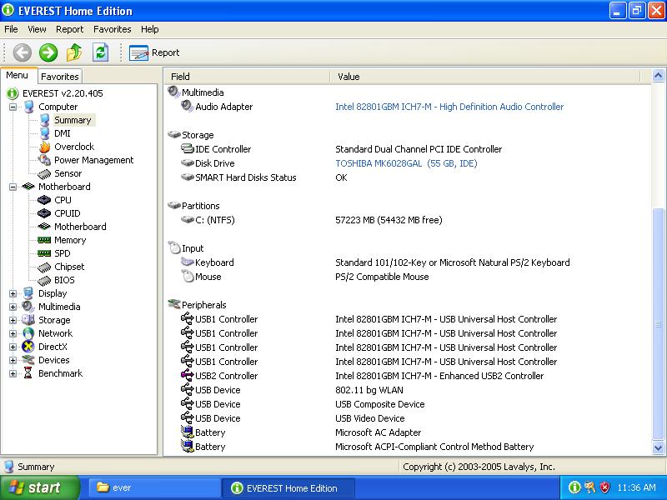Go up one level with the Up icon
The height and width of the screenshot is (500, 667).
pyautogui.click(x=74, y=52)
